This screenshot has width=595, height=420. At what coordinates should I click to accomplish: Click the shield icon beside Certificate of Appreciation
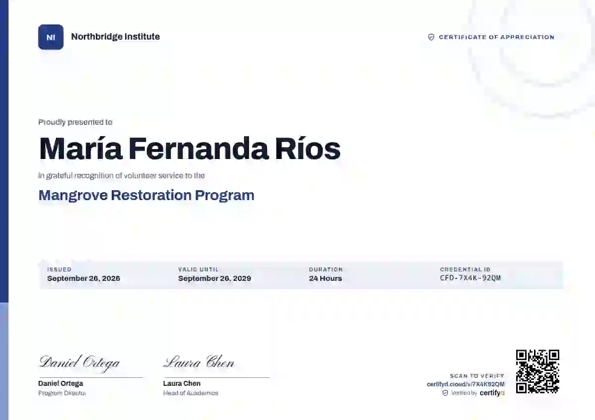tap(431, 37)
